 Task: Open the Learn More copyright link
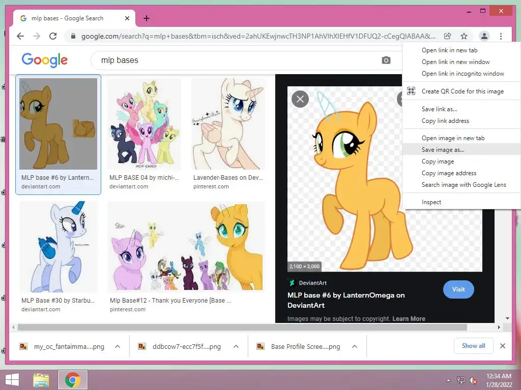[409, 319]
